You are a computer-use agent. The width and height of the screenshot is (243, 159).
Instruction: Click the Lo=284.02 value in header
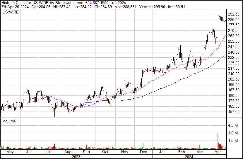click(x=82, y=7)
